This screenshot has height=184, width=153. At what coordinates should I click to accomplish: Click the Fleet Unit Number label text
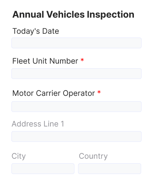click(45, 61)
